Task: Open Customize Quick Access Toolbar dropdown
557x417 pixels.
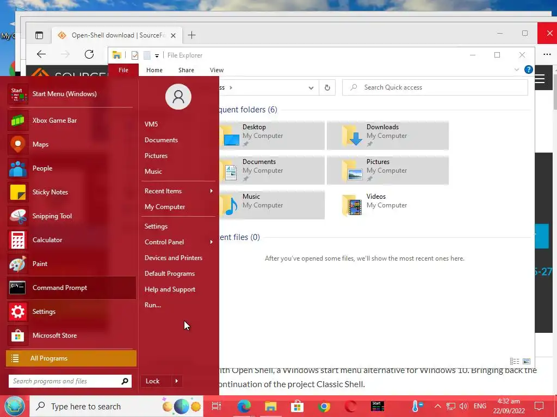Action: click(x=157, y=56)
